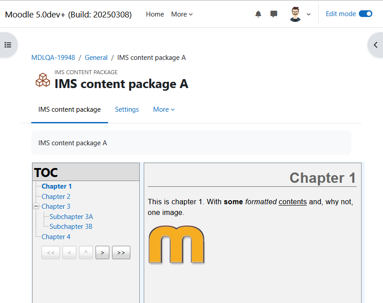Open Chapter 1 in the TOC

tap(56, 186)
